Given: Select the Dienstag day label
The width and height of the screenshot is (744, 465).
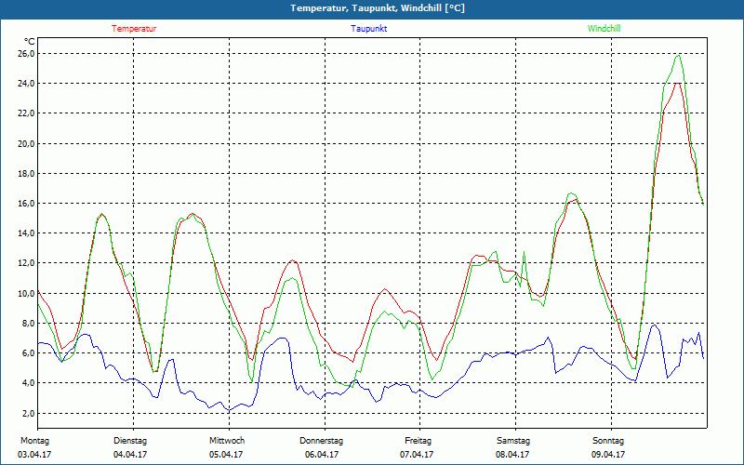Looking at the screenshot, I should coord(130,440).
